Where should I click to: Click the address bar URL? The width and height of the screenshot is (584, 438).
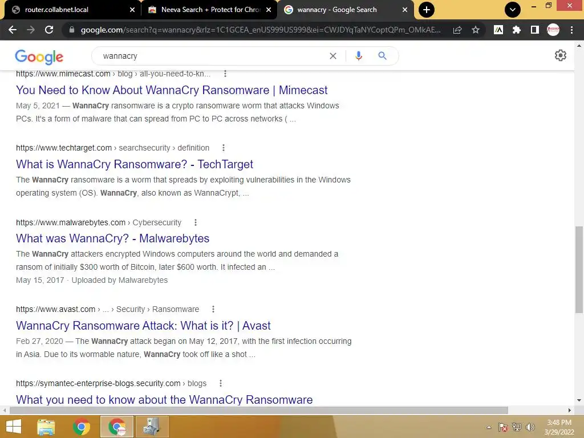pos(261,30)
